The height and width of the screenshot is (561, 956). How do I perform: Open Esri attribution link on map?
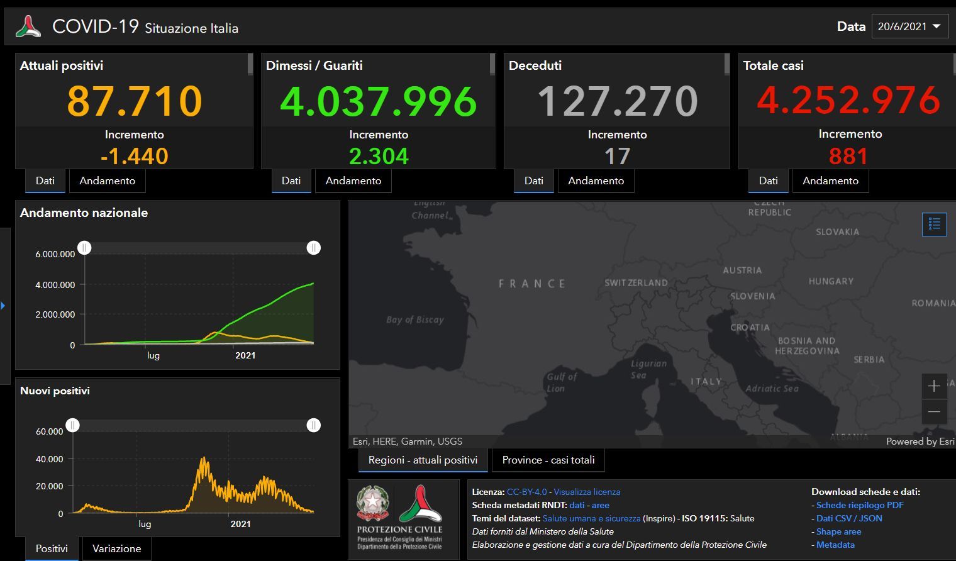pyautogui.click(x=920, y=442)
